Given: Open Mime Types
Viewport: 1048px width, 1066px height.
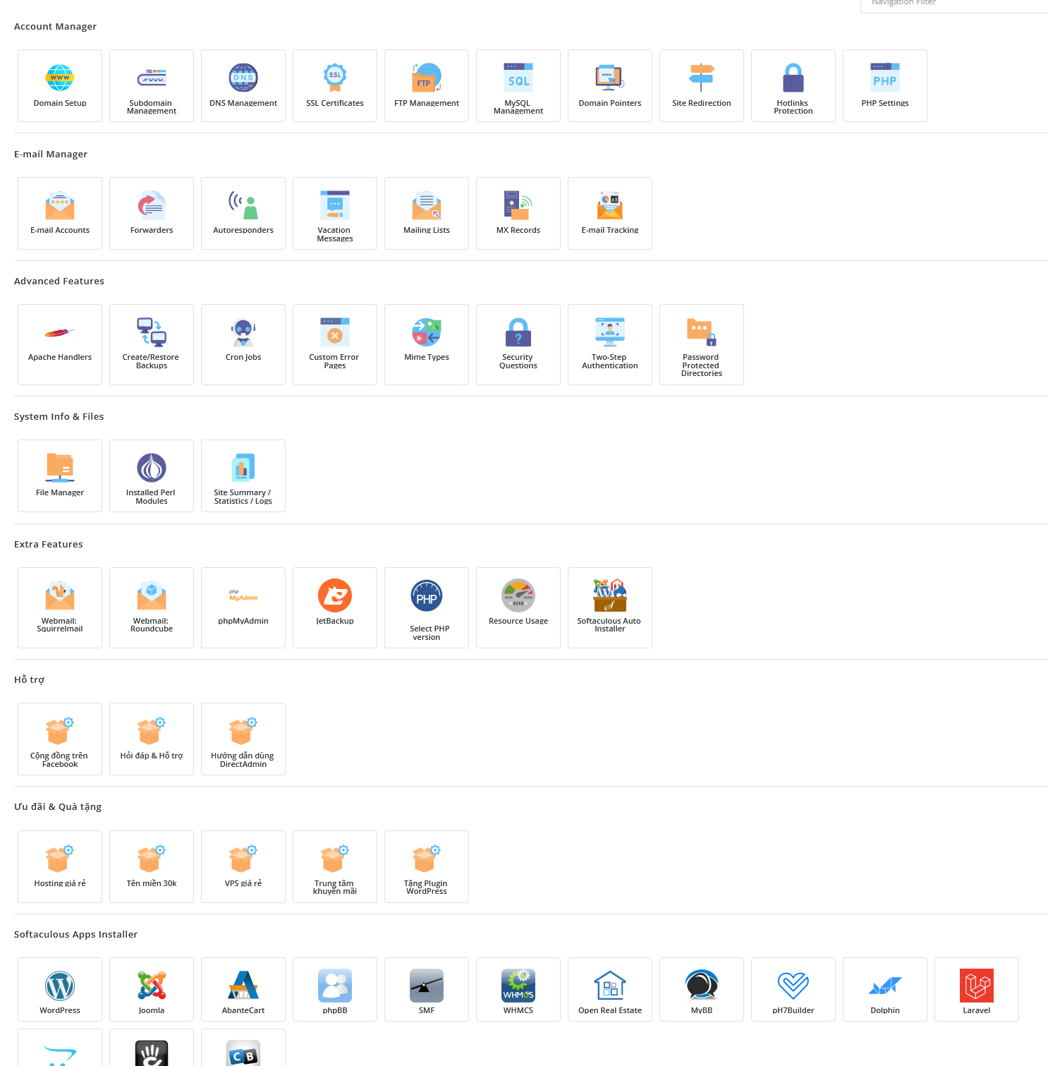Looking at the screenshot, I should point(427,344).
